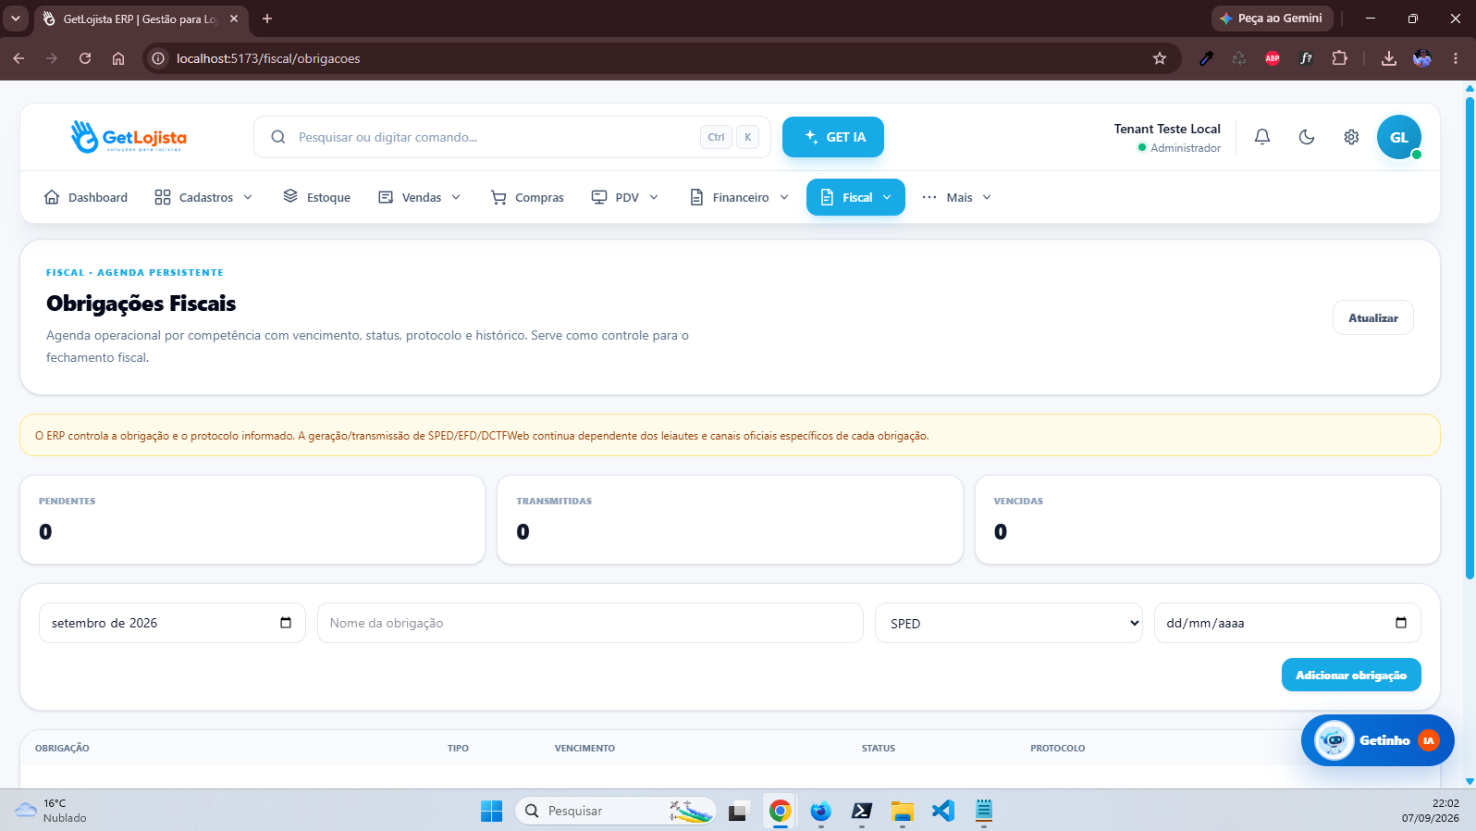
Task: Open the notifications bell
Action: point(1261,137)
